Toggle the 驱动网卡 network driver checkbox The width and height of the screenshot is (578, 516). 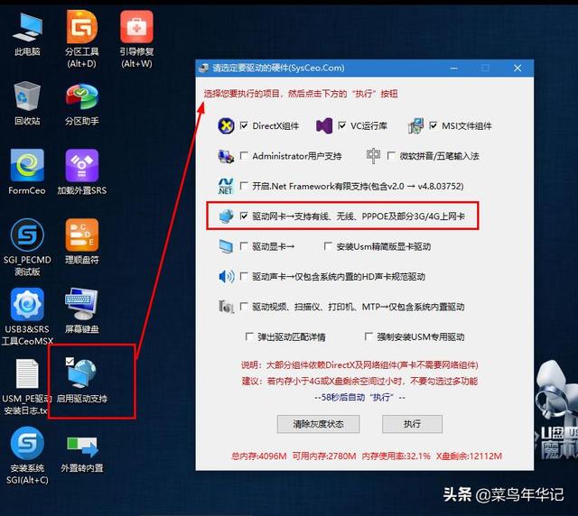244,216
